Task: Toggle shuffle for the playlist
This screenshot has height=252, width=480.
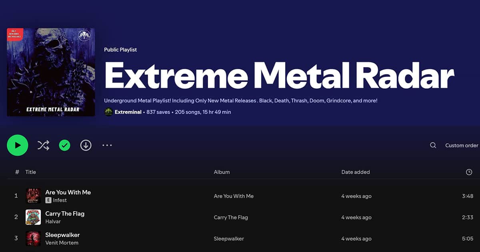Action: coord(43,145)
